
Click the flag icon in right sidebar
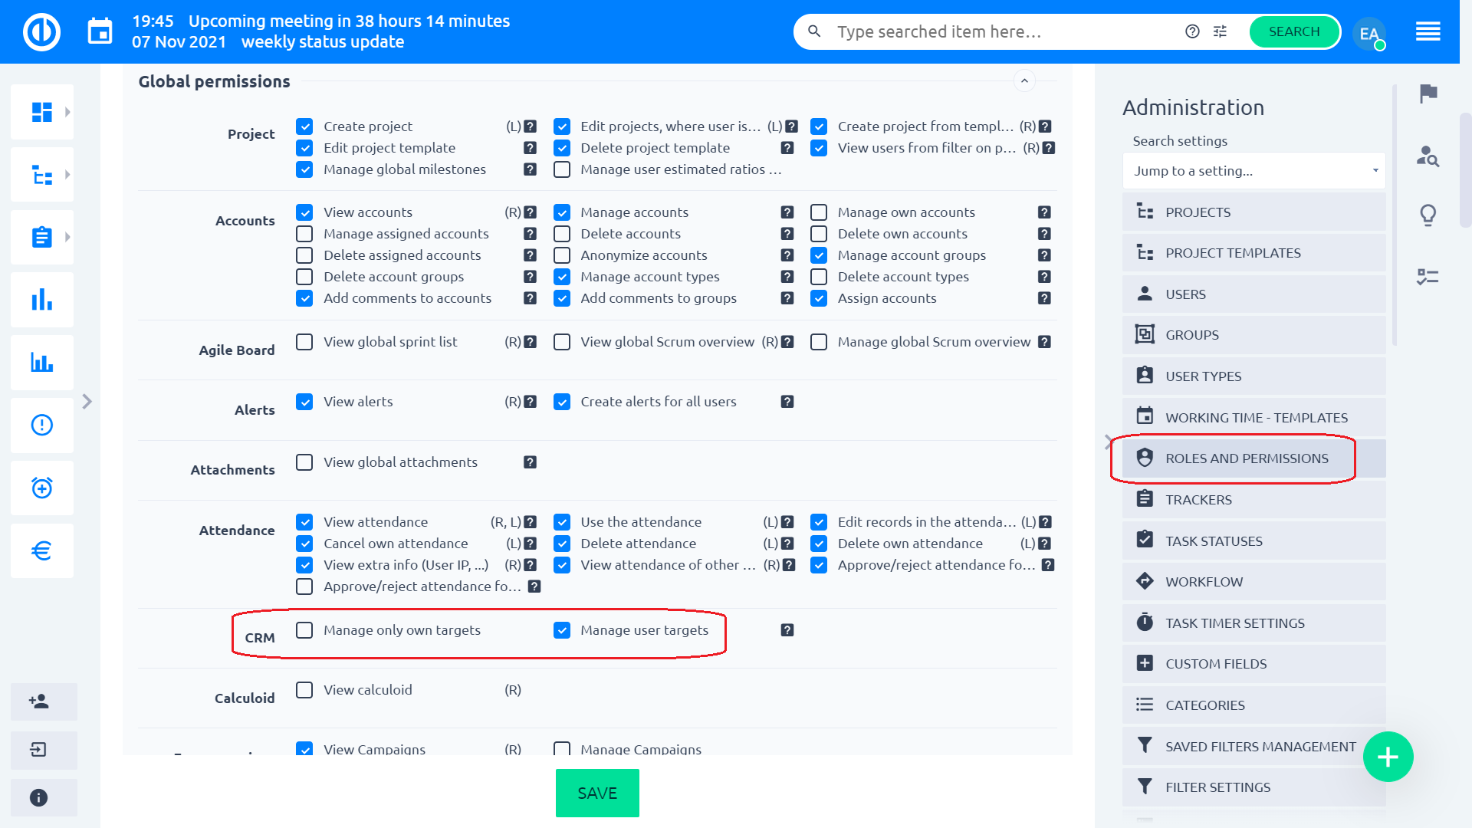click(x=1428, y=94)
